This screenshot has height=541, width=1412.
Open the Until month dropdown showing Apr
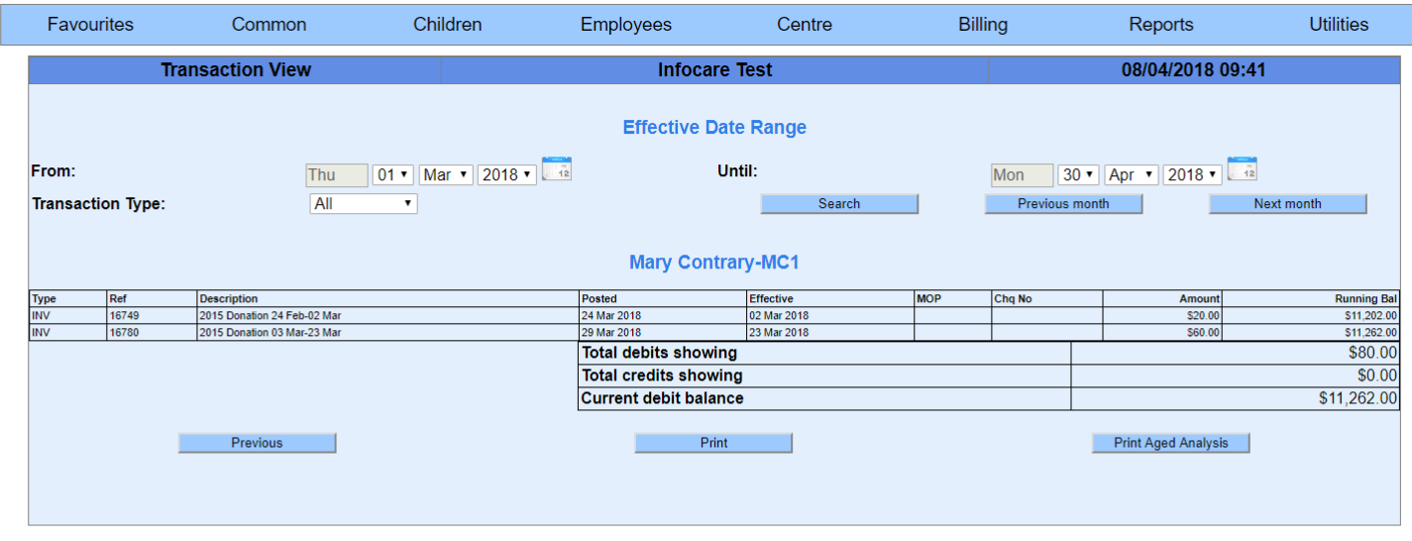point(1131,175)
